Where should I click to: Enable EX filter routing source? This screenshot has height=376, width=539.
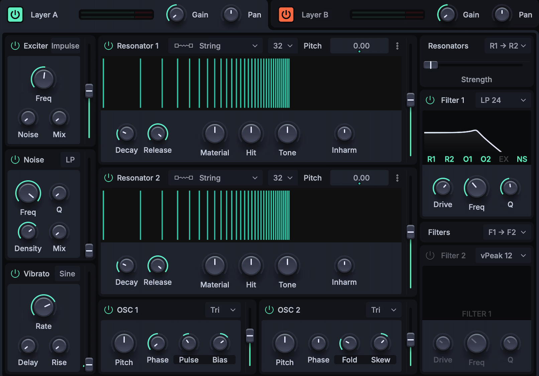[504, 159]
